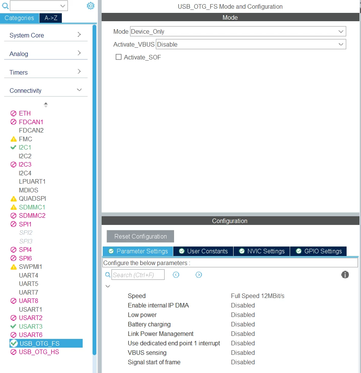The image size is (361, 373).
Task: Click Speed value Full Speed 12MBit/s
Action: (257, 296)
